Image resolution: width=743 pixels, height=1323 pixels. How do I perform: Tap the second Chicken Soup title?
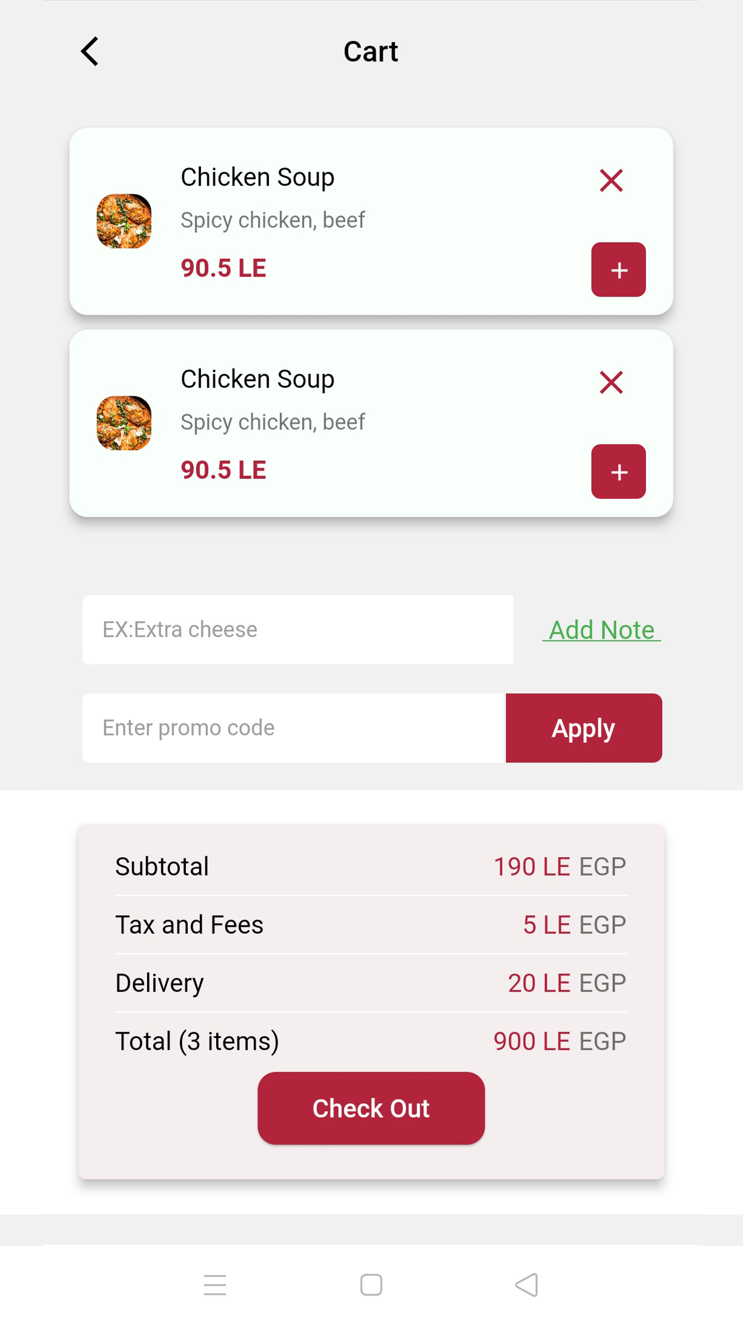click(257, 379)
